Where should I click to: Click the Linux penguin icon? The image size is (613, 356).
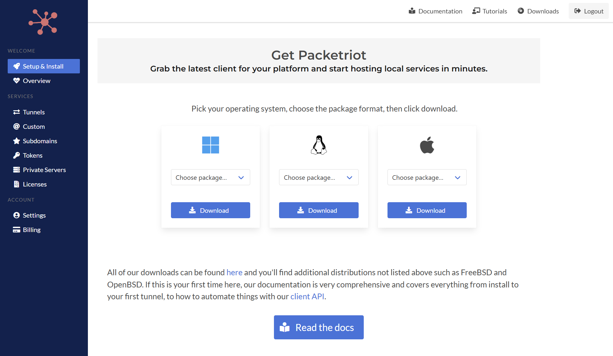pyautogui.click(x=319, y=145)
